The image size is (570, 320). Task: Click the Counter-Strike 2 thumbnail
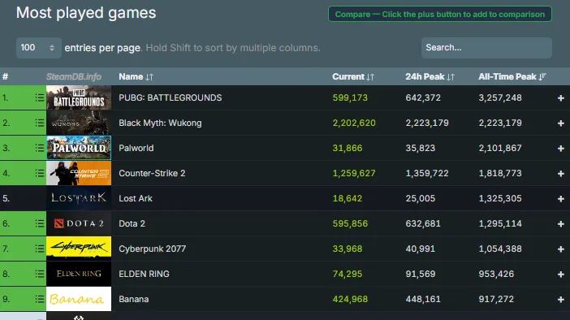(79, 173)
